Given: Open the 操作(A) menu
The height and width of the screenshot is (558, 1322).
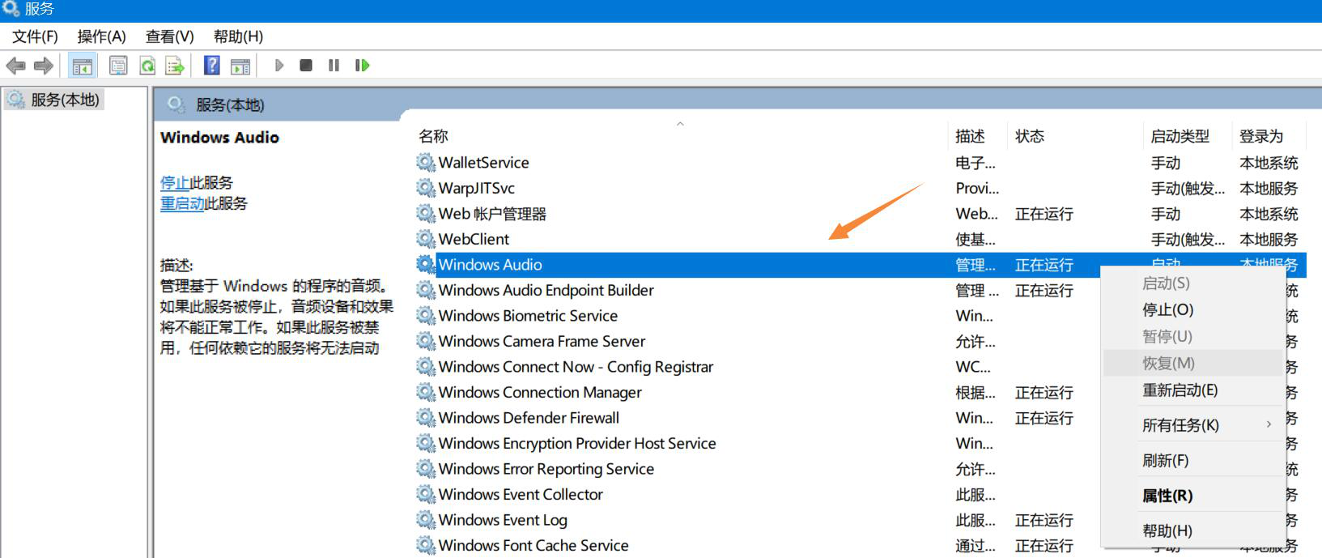Looking at the screenshot, I should click(101, 36).
